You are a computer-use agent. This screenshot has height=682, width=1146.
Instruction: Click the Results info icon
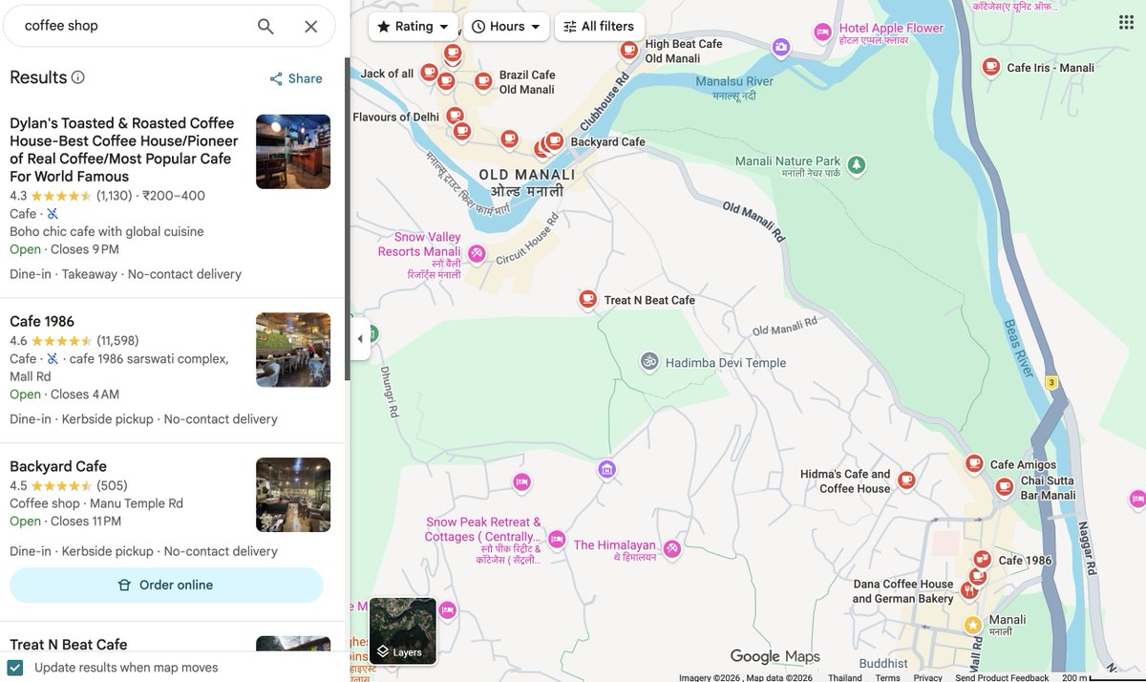(x=78, y=77)
